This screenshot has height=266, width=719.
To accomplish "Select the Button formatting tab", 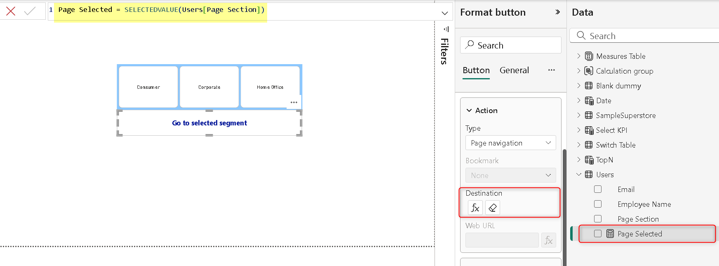I will [x=476, y=70].
